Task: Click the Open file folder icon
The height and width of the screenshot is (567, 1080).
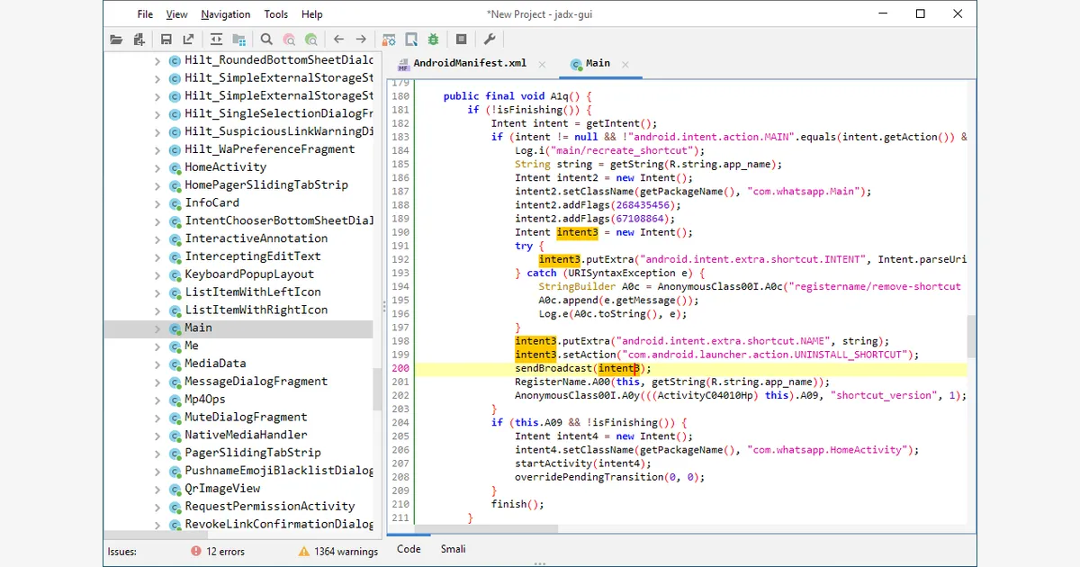Action: (x=116, y=40)
